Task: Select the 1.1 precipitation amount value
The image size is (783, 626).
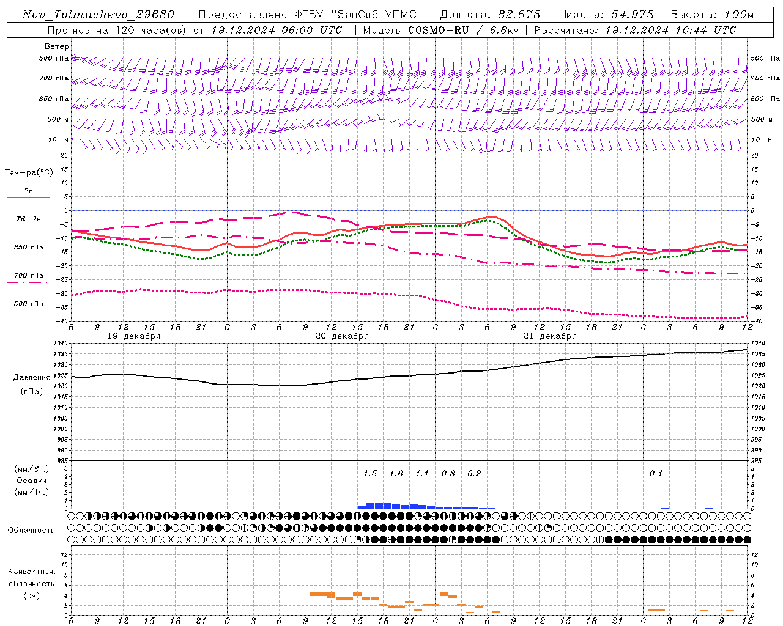Action: tap(422, 474)
